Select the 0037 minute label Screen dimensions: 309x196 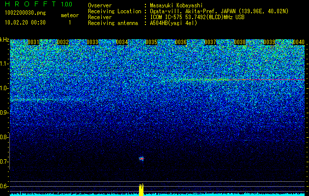click(x=210, y=42)
